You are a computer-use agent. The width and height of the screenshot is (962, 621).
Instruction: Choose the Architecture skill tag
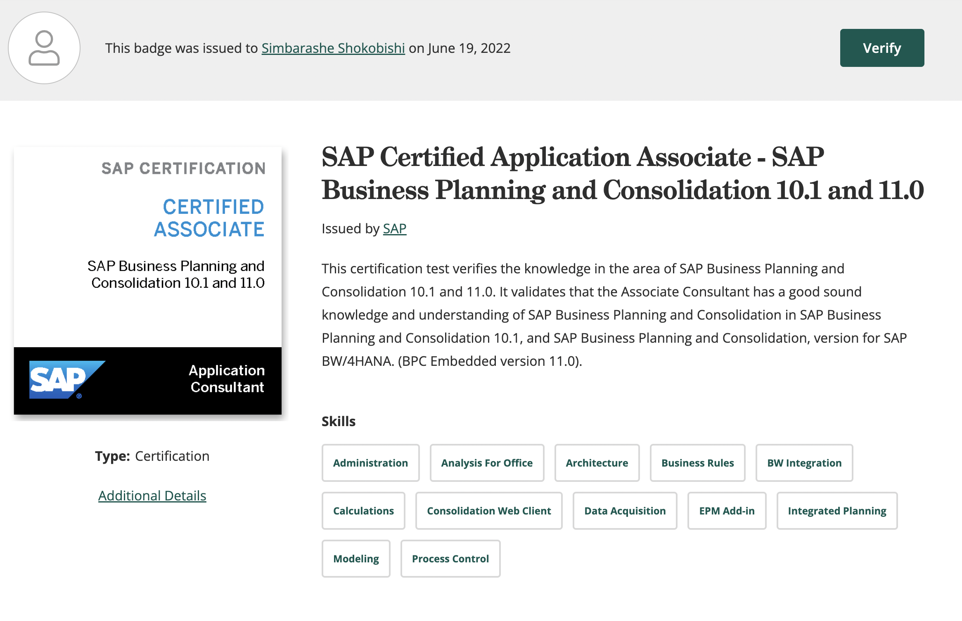pyautogui.click(x=597, y=463)
